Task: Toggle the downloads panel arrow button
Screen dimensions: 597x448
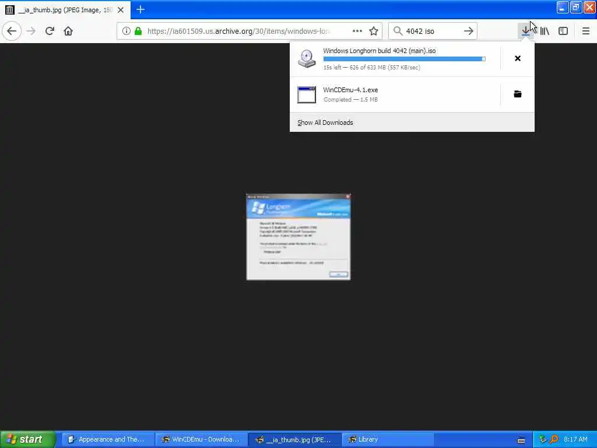Action: pos(526,31)
